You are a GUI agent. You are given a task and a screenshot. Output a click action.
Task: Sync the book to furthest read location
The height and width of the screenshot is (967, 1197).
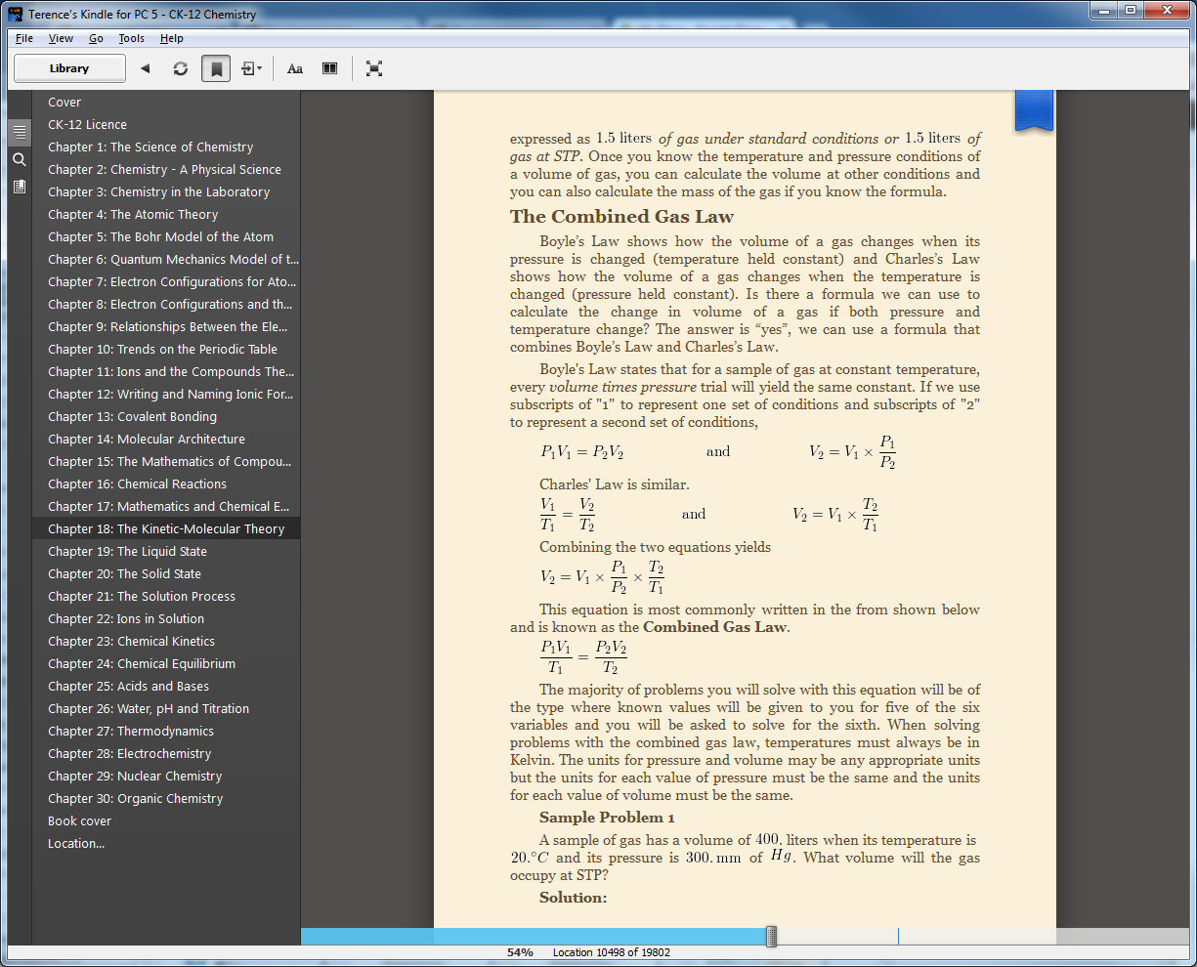pos(183,68)
